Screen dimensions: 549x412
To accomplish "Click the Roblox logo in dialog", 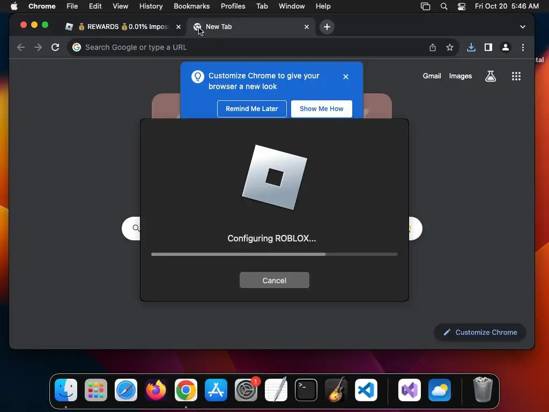I will [274, 177].
